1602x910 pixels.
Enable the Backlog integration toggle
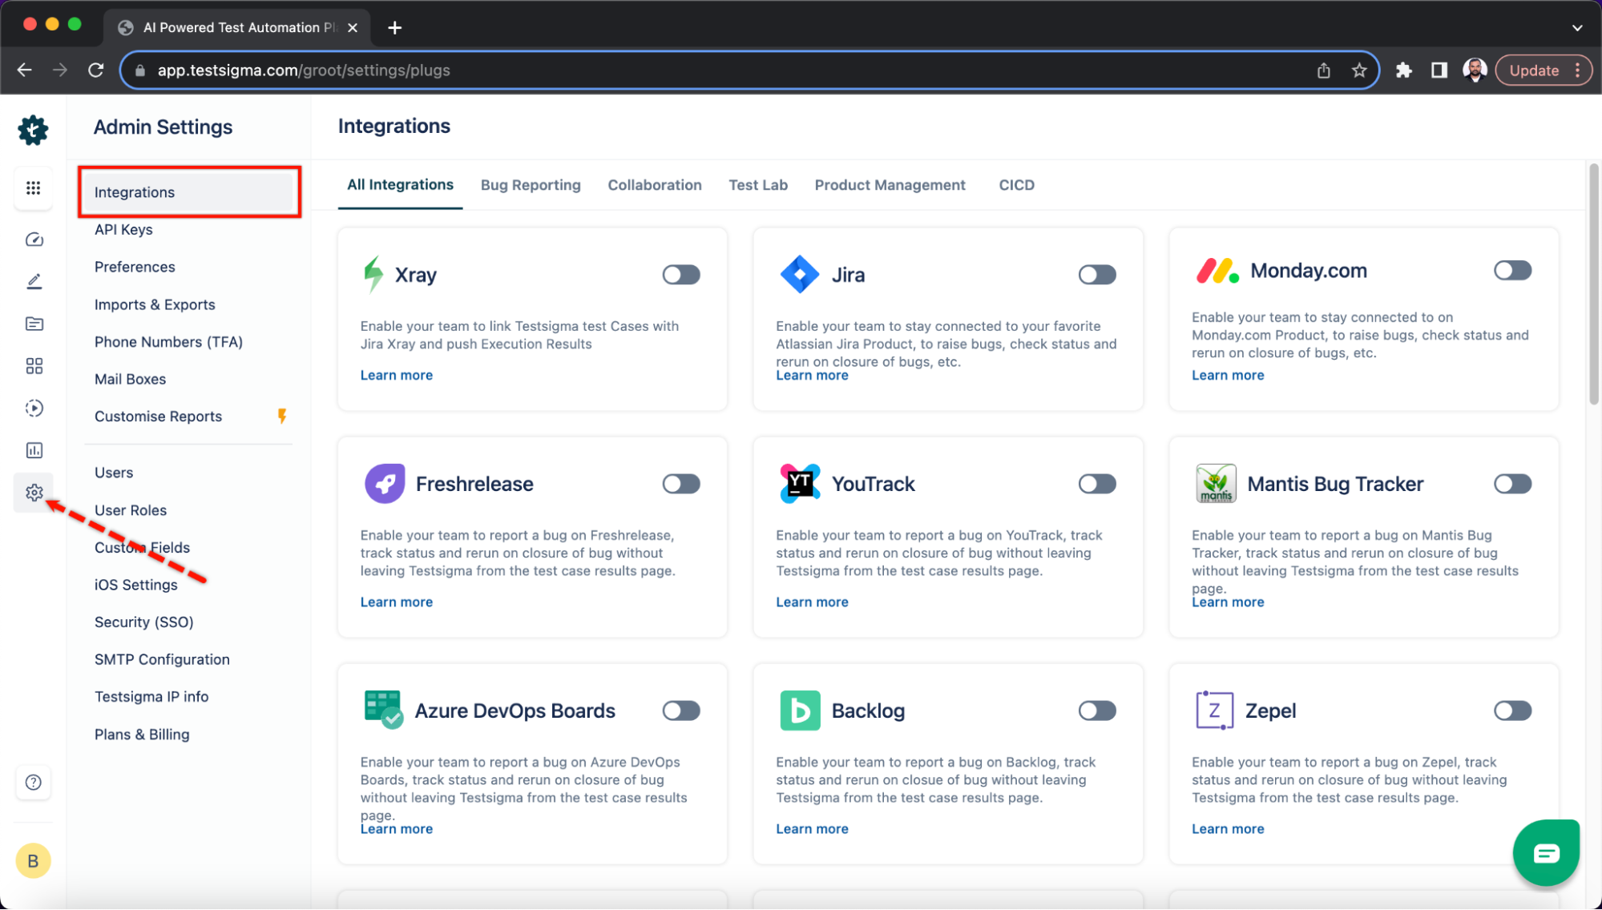(x=1097, y=711)
